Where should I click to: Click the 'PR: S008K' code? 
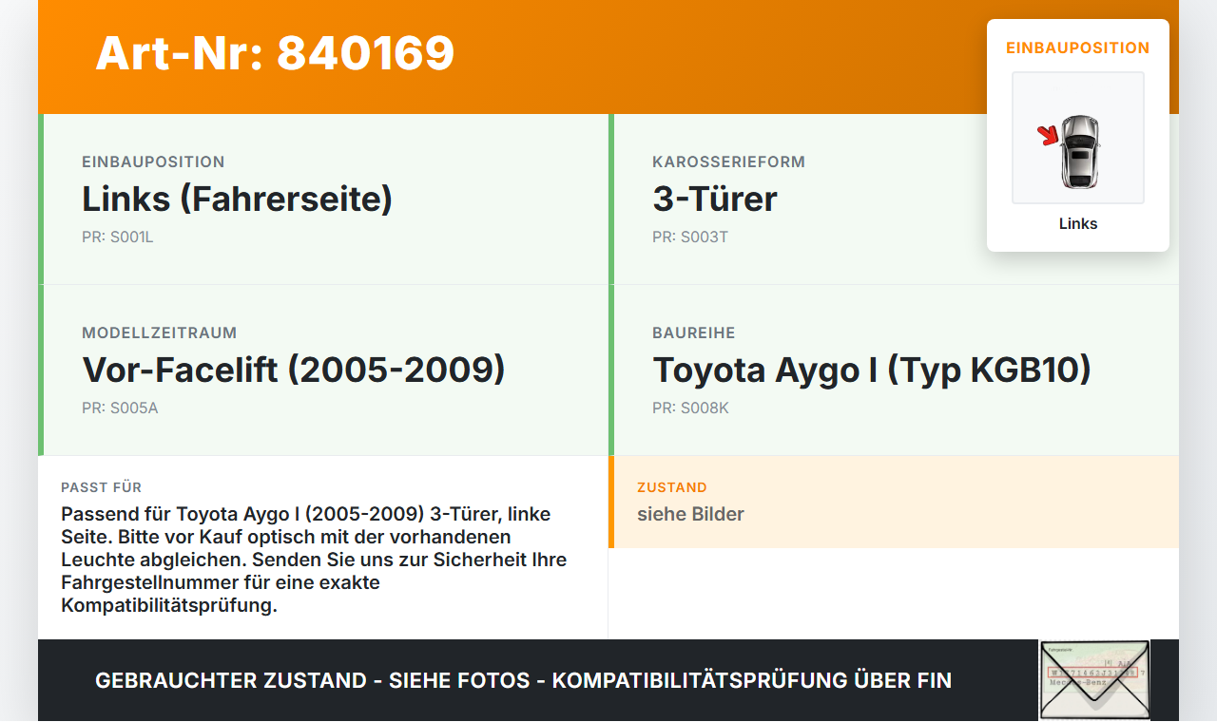click(690, 408)
